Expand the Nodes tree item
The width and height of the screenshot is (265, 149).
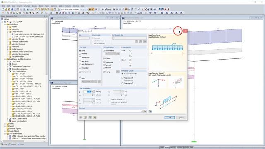click(7, 26)
